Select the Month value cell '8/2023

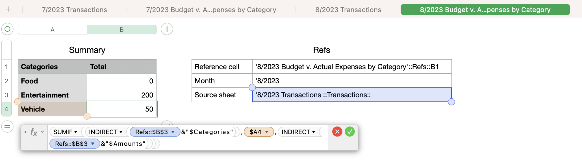click(352, 81)
